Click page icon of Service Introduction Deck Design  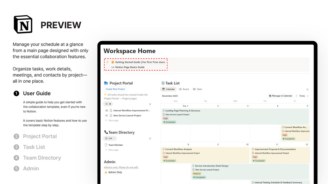194,166
